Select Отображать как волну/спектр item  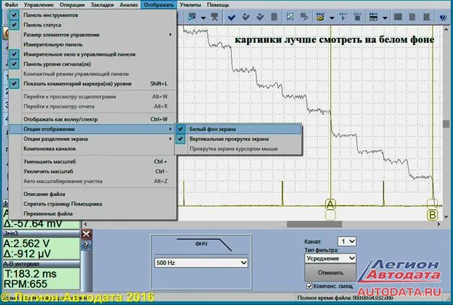click(x=92, y=119)
